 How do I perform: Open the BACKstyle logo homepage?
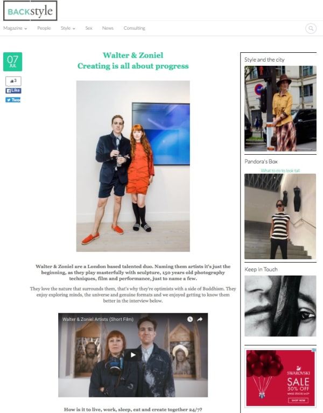(x=30, y=11)
